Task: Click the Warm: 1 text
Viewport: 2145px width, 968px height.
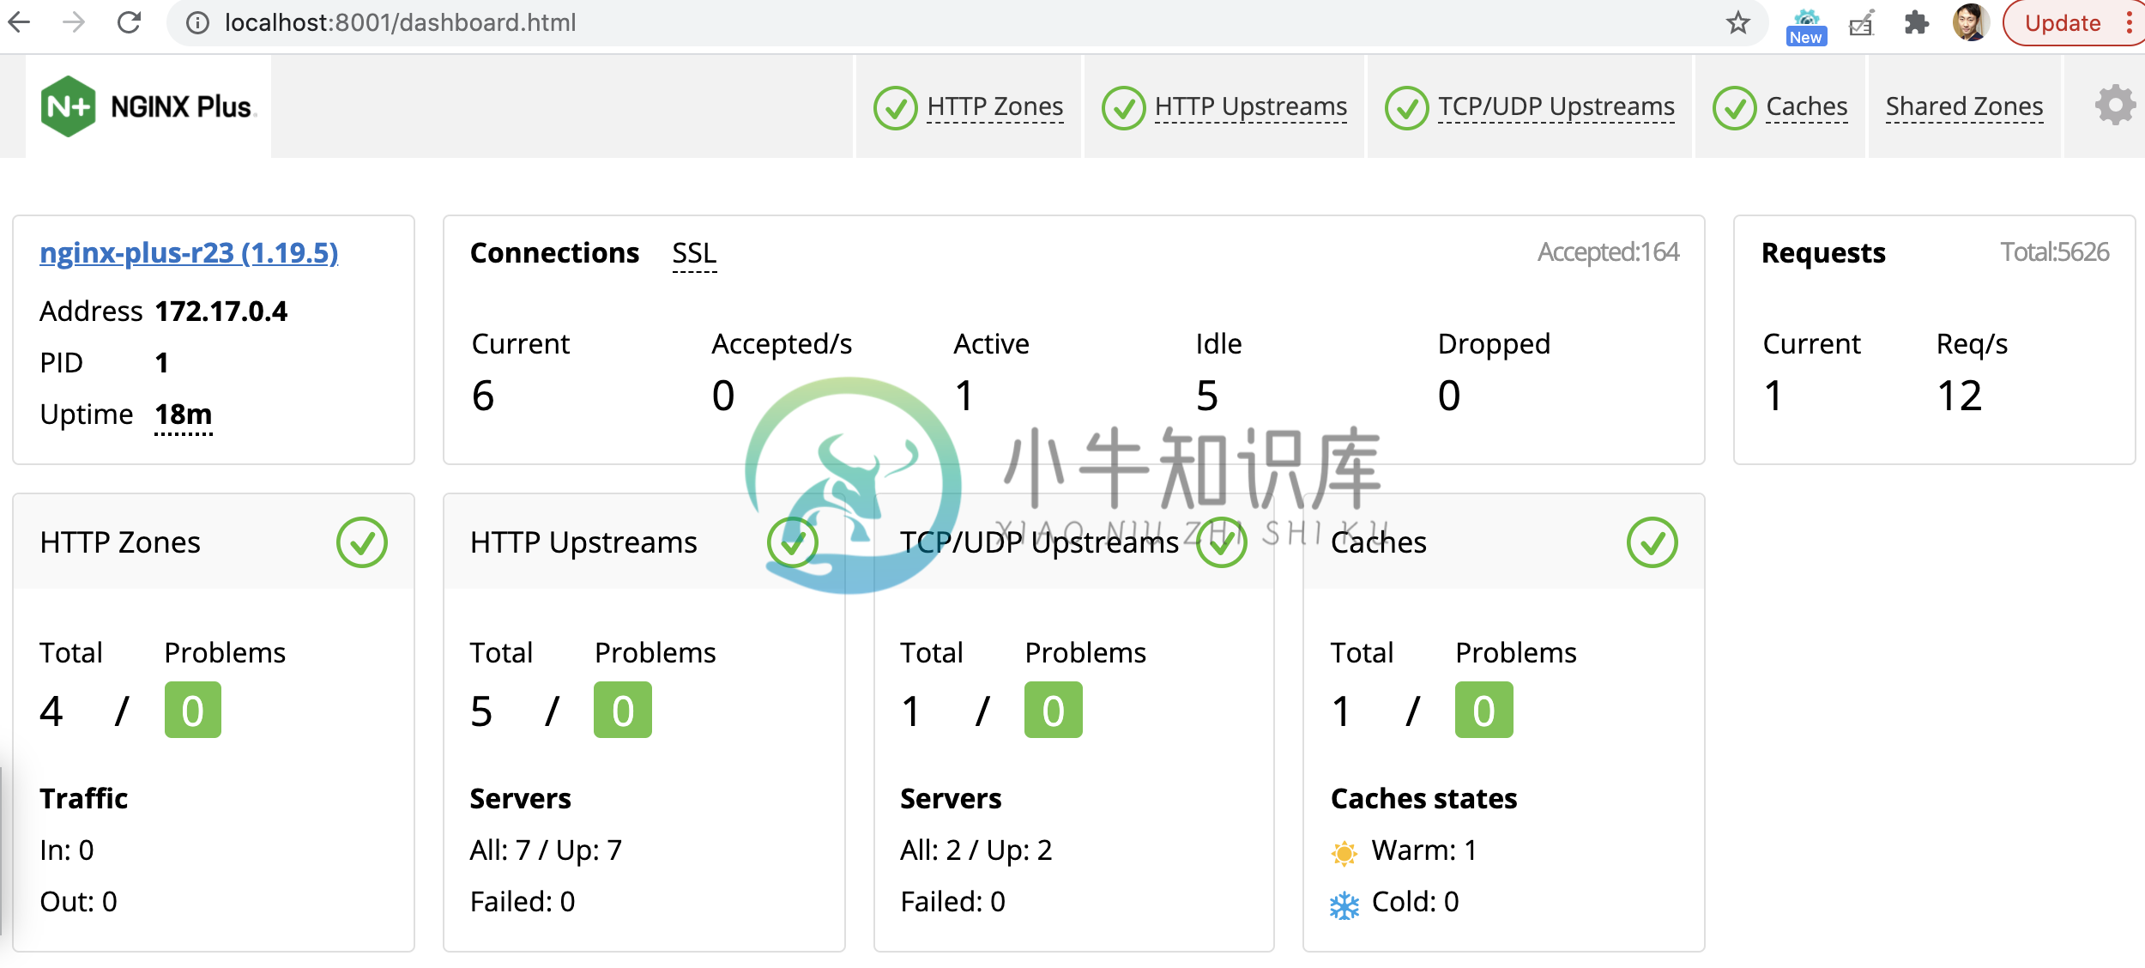Action: tap(1424, 850)
